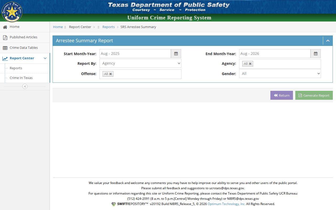The height and width of the screenshot is (210, 336).
Task: Open the Start Month-Year calendar picker
Action: [x=176, y=54]
